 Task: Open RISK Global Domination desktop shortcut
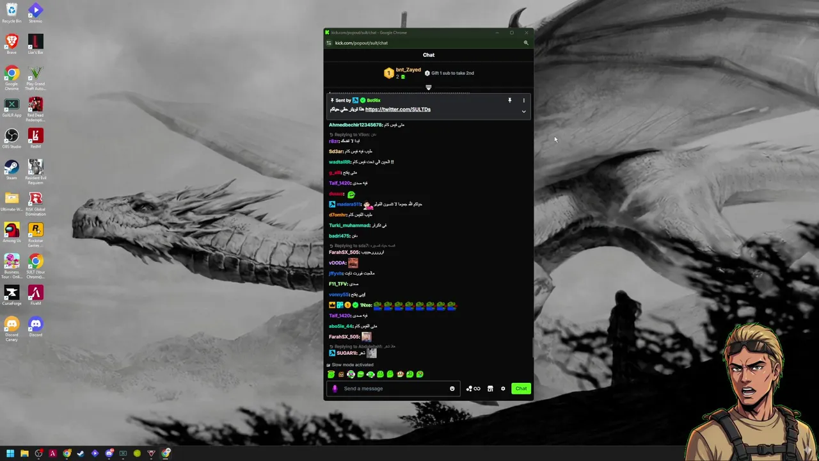click(x=35, y=204)
